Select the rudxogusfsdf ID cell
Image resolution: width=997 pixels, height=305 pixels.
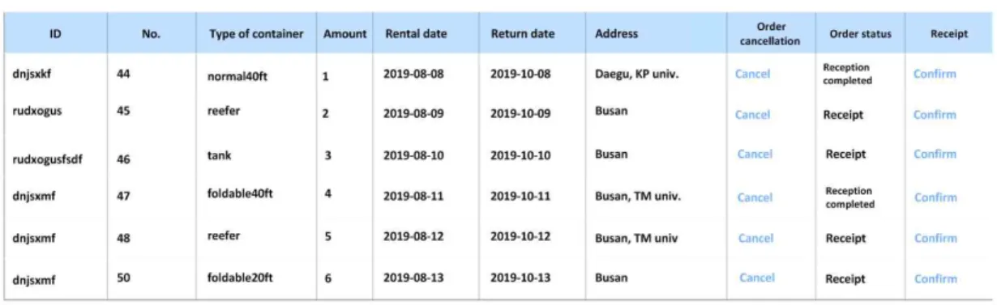[47, 159]
